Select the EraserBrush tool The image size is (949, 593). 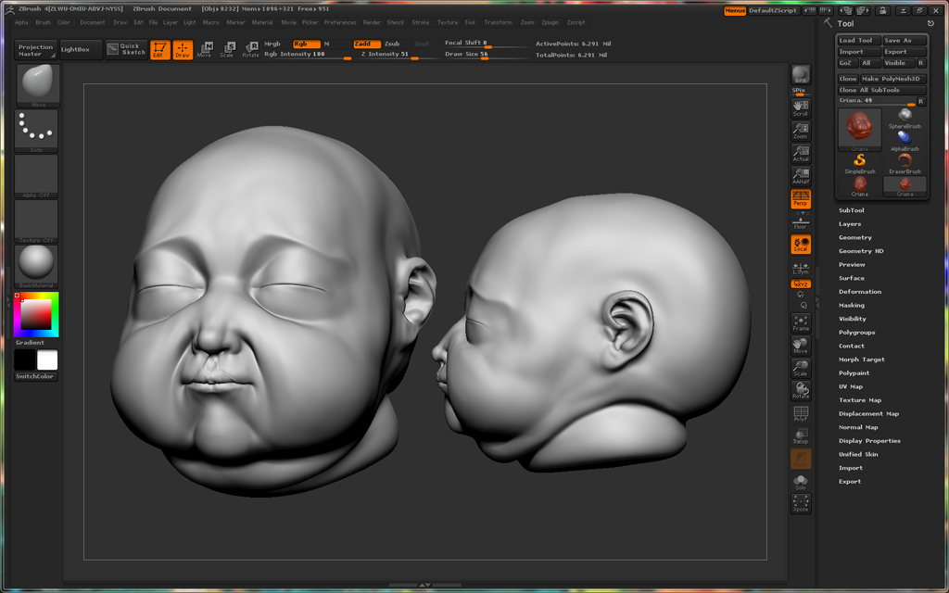905,163
